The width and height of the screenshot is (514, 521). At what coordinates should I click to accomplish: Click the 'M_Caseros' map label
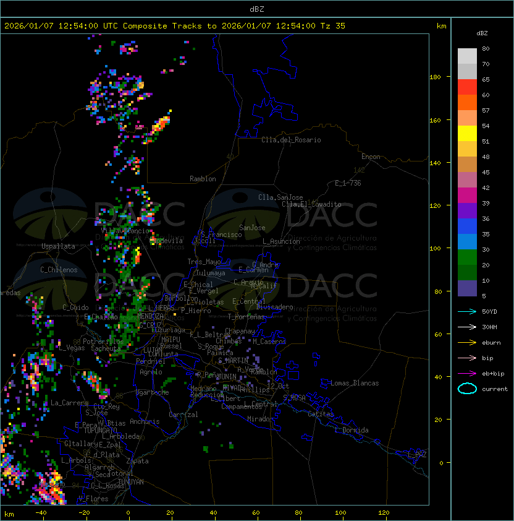click(x=269, y=342)
